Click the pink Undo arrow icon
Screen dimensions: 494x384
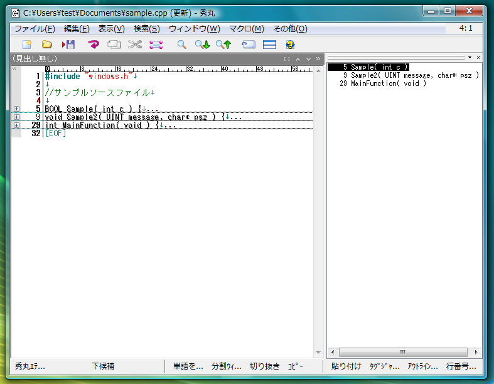click(x=94, y=45)
